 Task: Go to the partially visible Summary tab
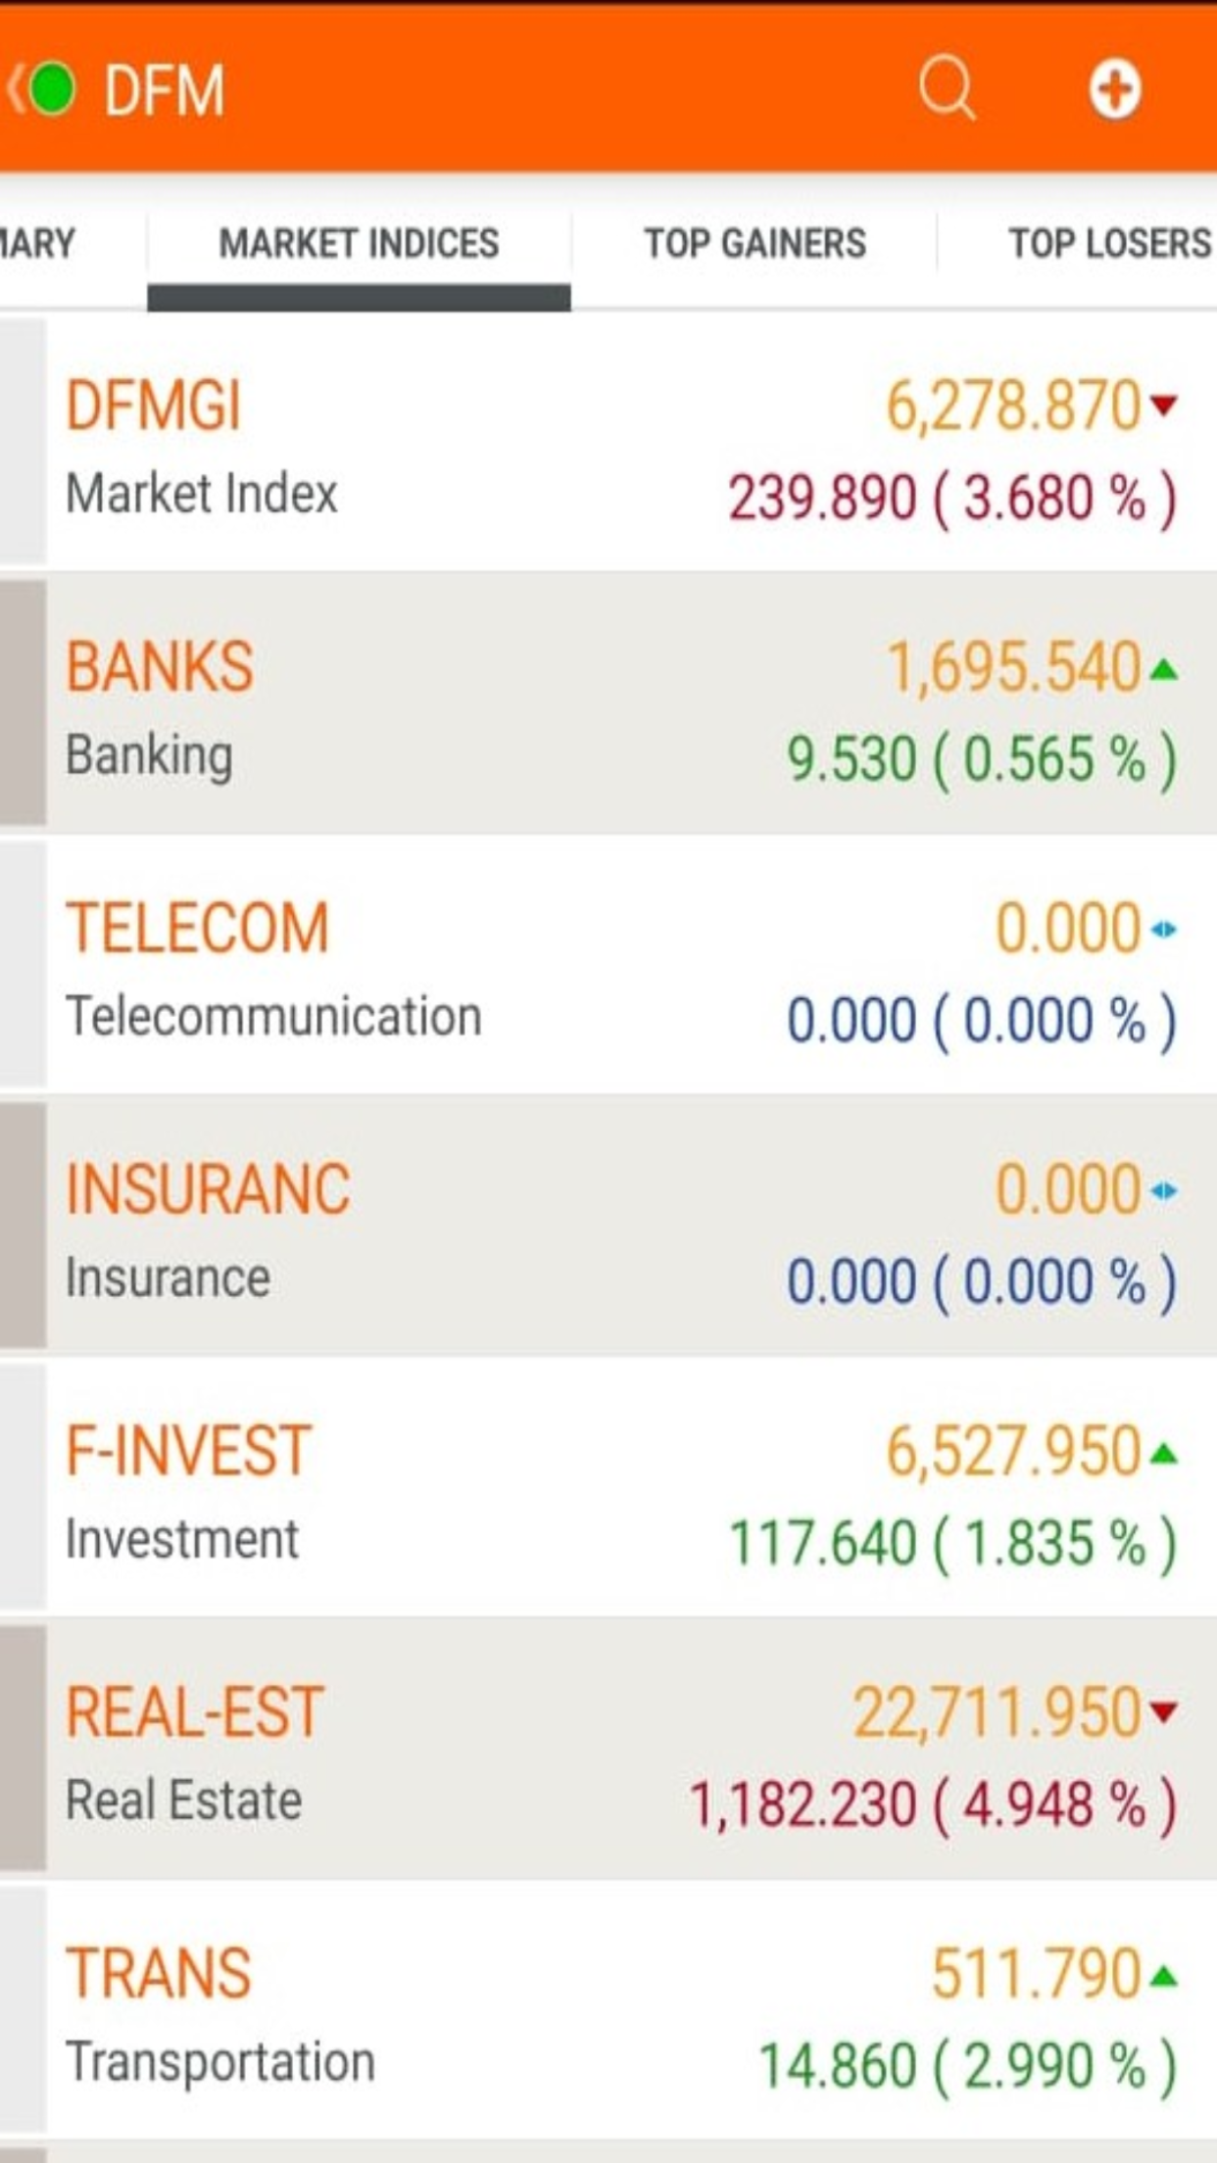pyautogui.click(x=37, y=243)
